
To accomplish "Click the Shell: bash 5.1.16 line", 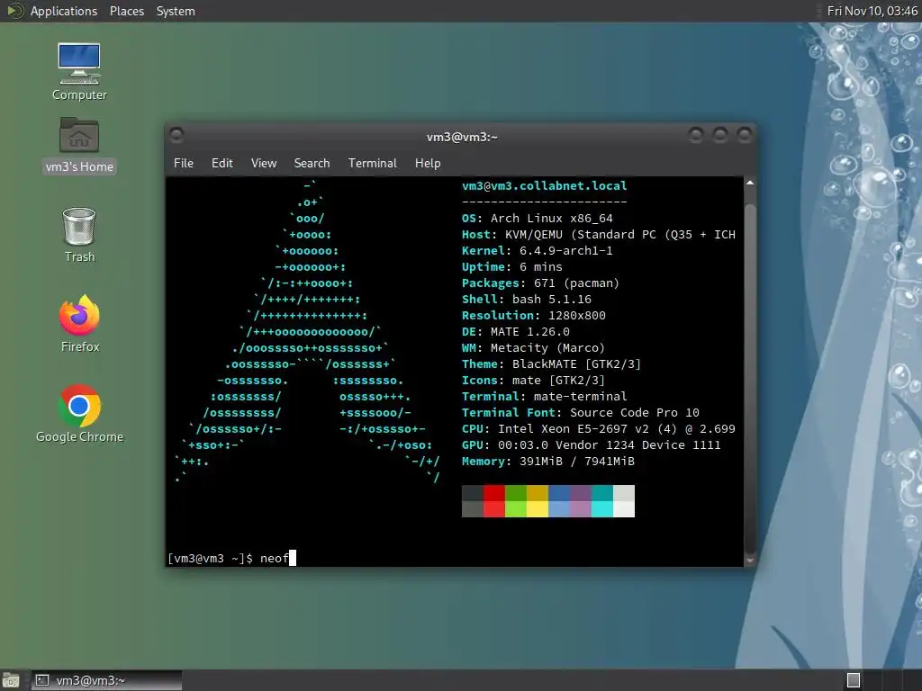I will [x=527, y=299].
